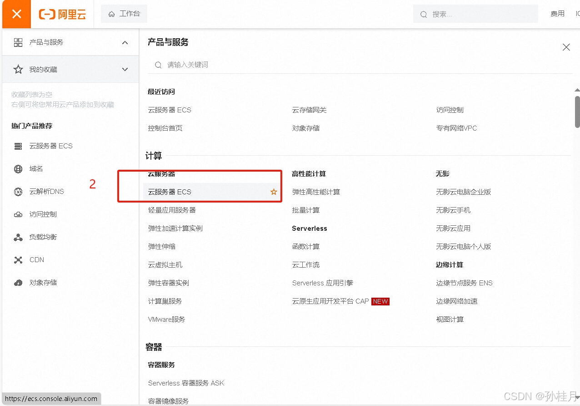Open VMware服务
580x406 pixels.
pyautogui.click(x=167, y=320)
